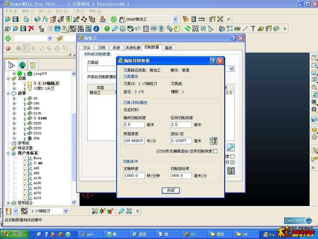Image resolution: width=318 pixels, height=239 pixels.
Task: Click the 切削进给率 input field
Action: tap(181, 176)
